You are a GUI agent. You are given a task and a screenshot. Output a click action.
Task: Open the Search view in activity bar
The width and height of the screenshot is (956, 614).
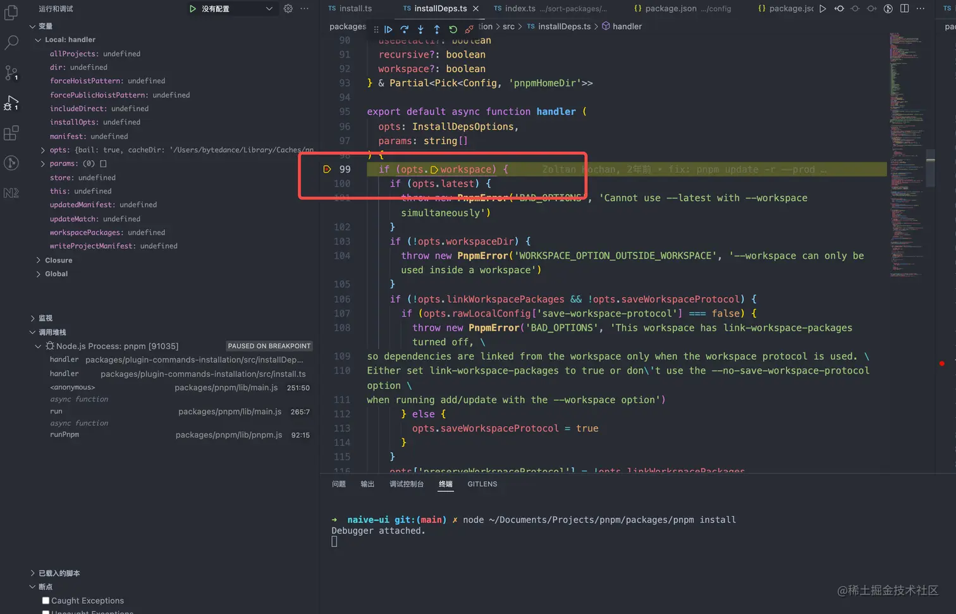coord(11,42)
